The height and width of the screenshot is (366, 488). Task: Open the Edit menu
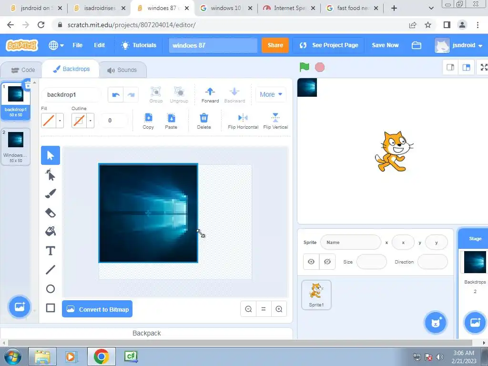tap(99, 45)
